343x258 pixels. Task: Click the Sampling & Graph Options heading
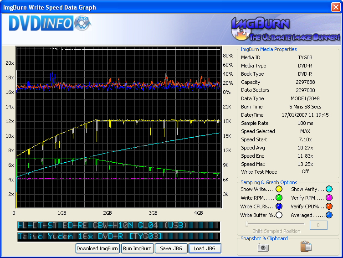(269, 182)
